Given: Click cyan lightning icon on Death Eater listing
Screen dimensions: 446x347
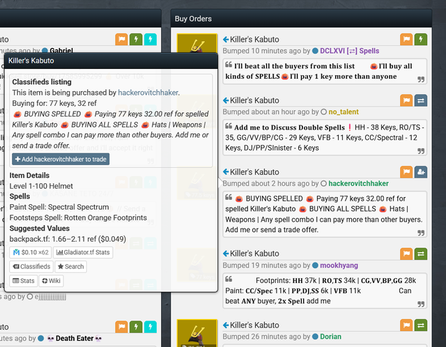Looking at the screenshot, I should [151, 327].
